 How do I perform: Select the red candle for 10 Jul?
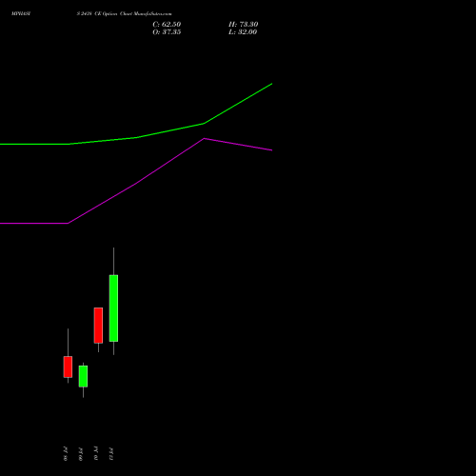pos(98,326)
